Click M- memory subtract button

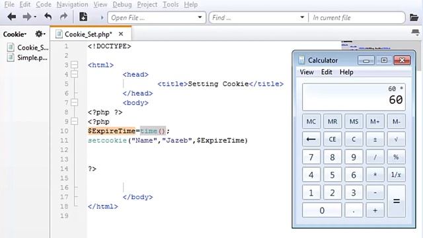397,122
